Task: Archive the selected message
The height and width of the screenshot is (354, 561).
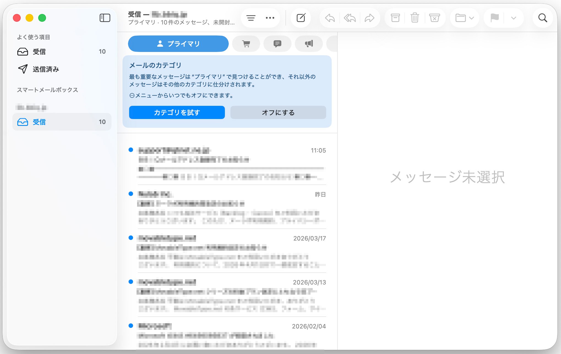Action: pos(395,18)
